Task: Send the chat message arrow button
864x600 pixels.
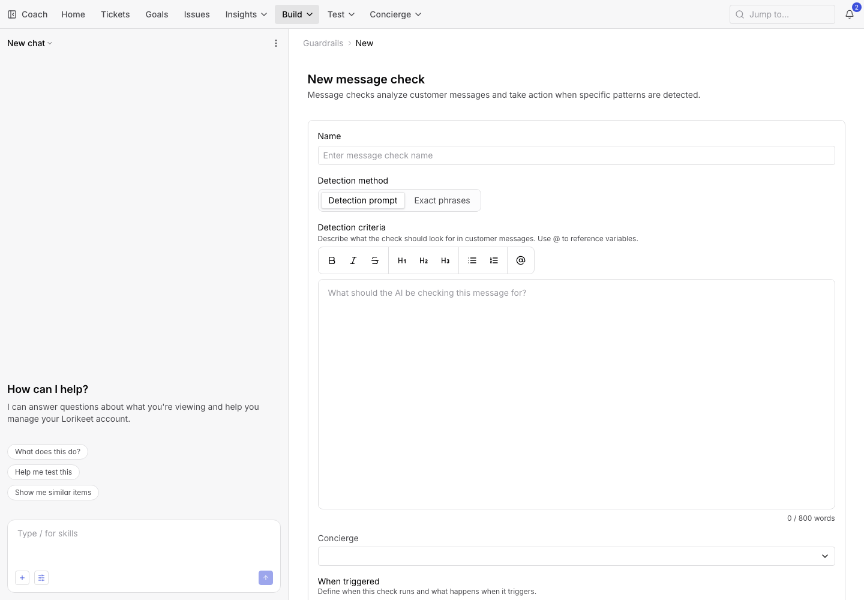Action: [266, 578]
